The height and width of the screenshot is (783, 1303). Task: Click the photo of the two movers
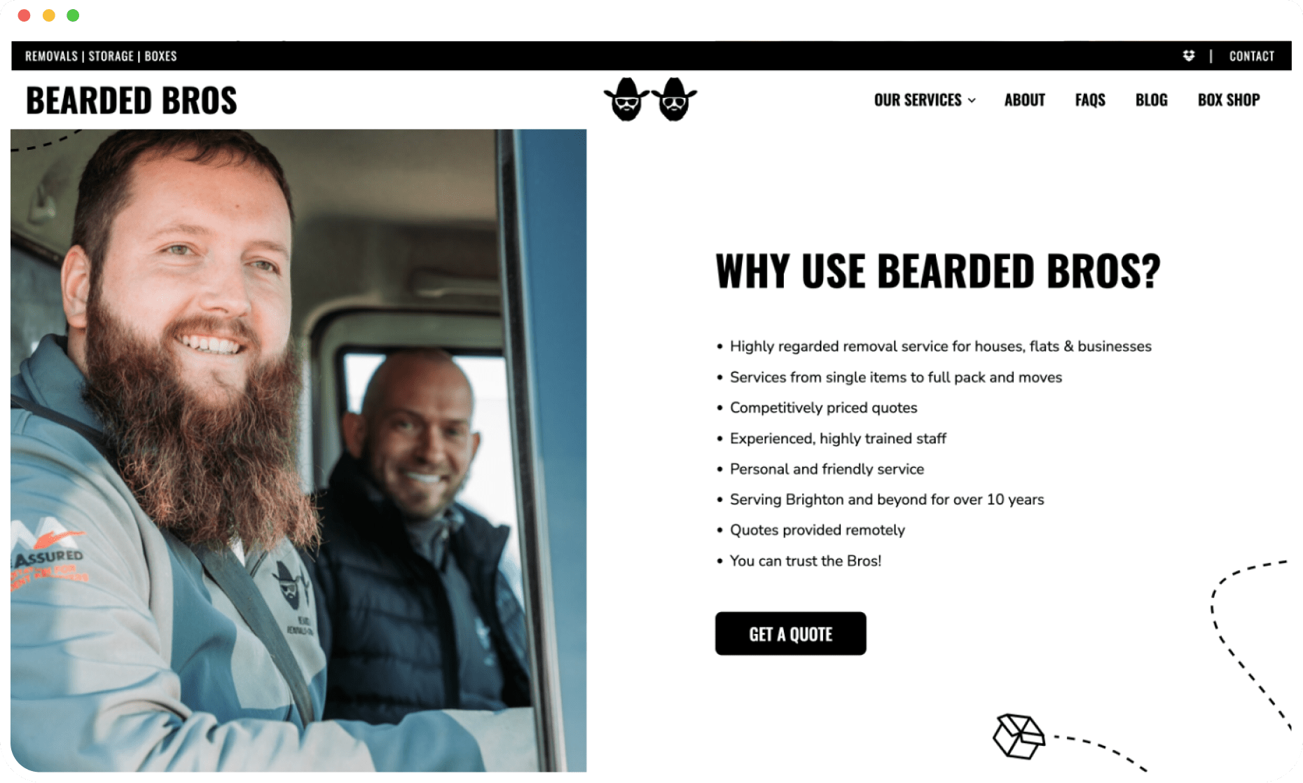298,450
